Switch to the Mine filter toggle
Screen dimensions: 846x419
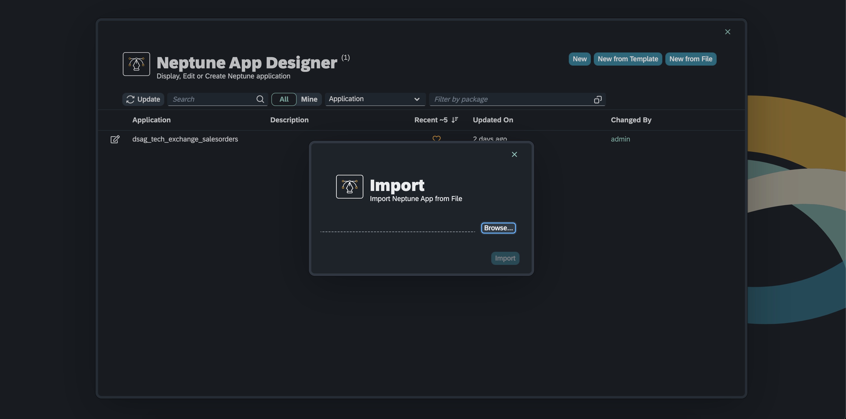(309, 99)
